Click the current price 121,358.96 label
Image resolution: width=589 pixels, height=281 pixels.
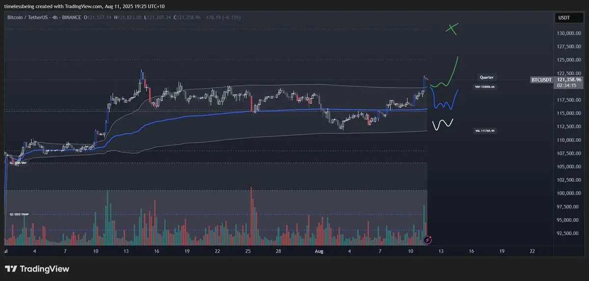[x=568, y=79]
